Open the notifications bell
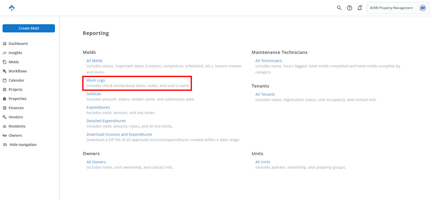 [x=359, y=8]
